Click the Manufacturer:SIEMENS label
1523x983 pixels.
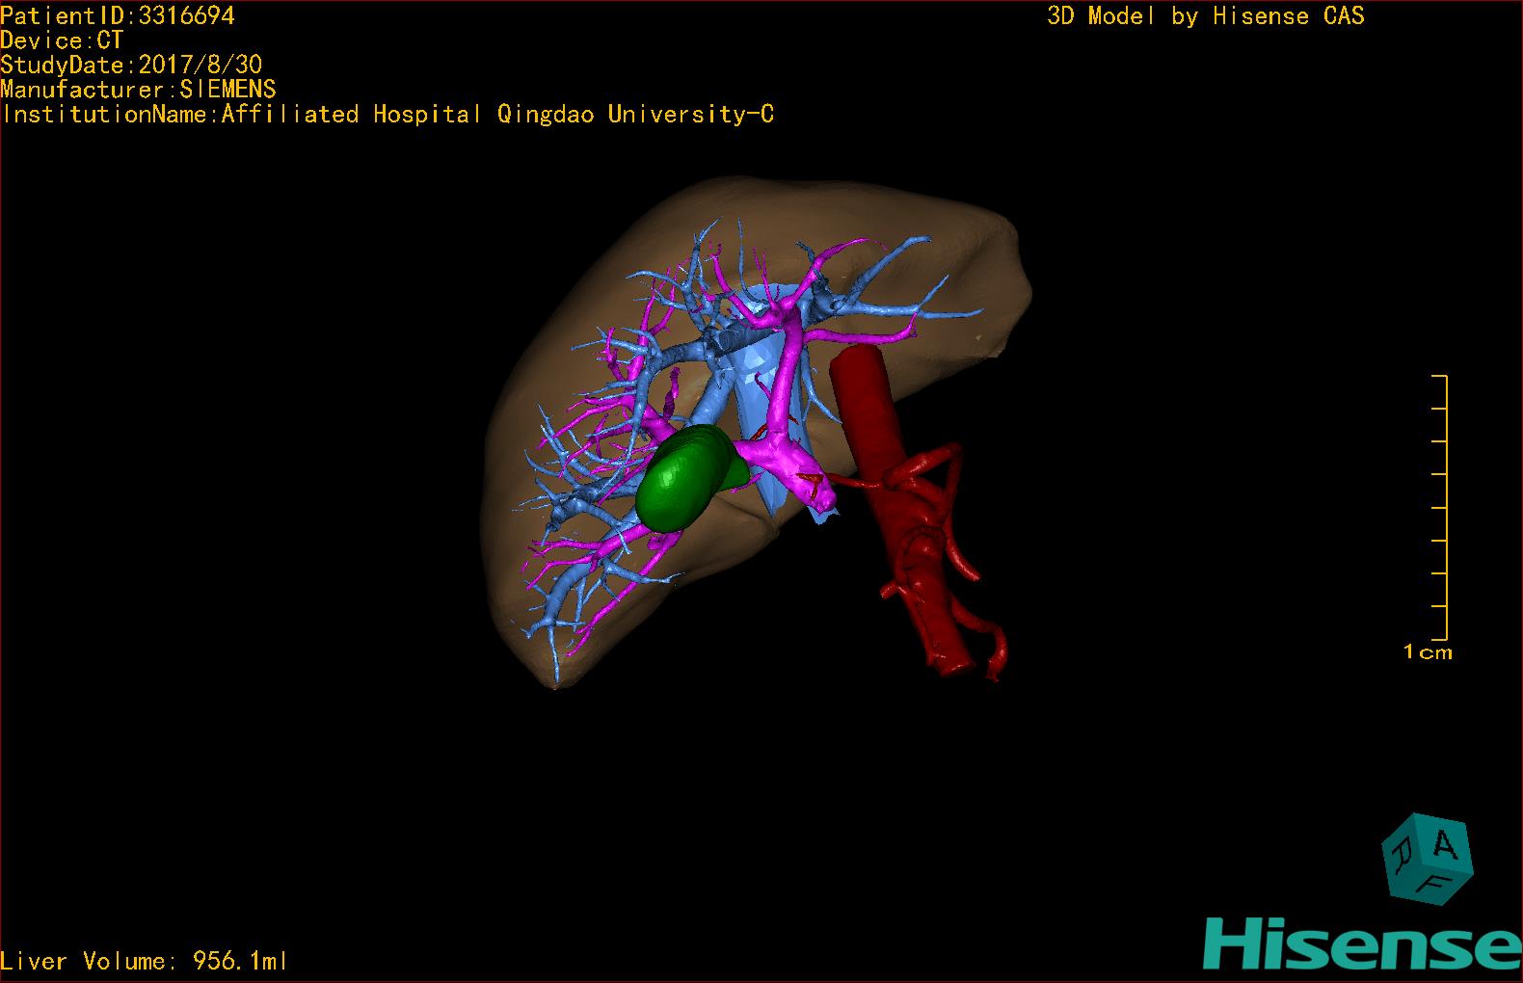138,90
